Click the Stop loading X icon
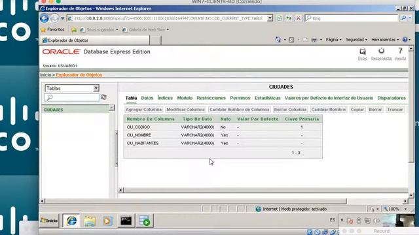This screenshot has width=419, height=235. tap(299, 18)
